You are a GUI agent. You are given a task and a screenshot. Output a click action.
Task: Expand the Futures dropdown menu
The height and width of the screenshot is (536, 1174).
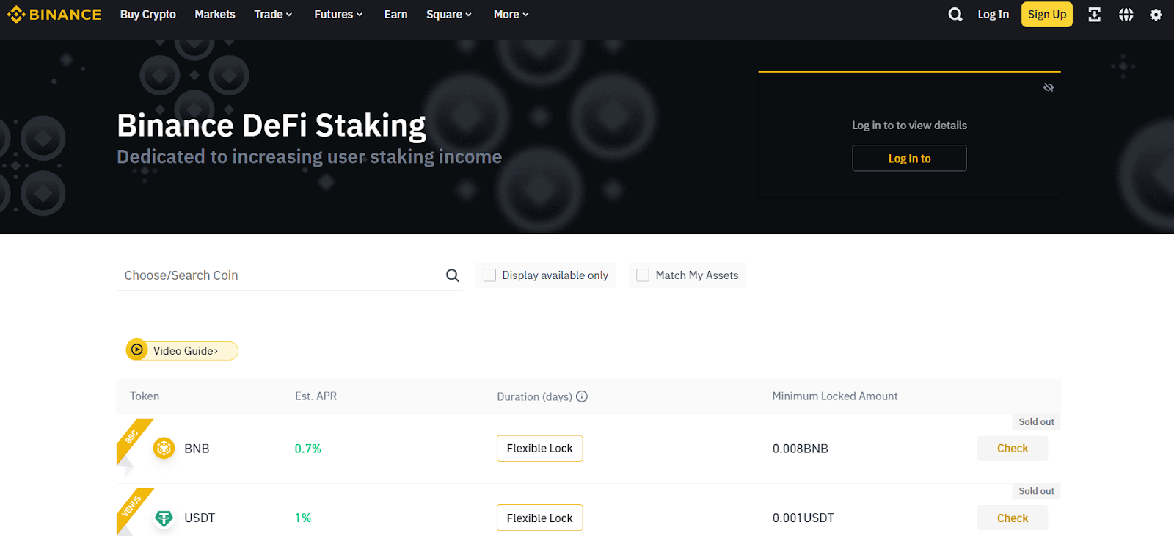pos(338,15)
